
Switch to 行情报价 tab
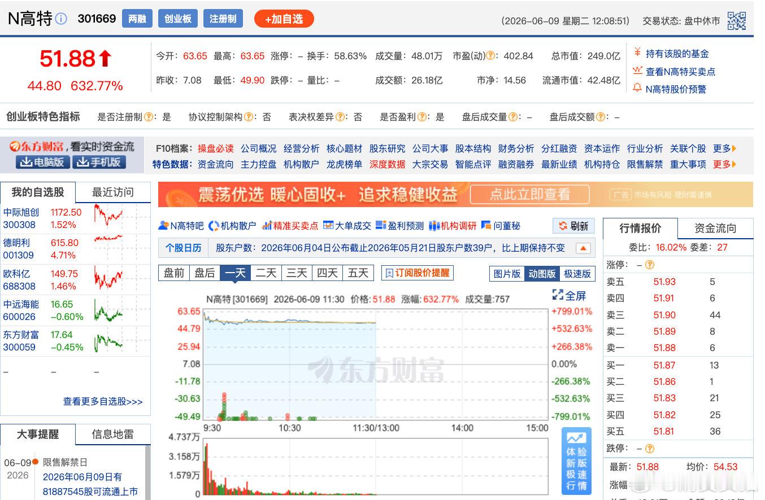(x=640, y=229)
